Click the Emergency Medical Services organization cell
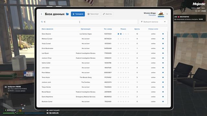Viewport: 207px width, 116px height. pos(85,97)
